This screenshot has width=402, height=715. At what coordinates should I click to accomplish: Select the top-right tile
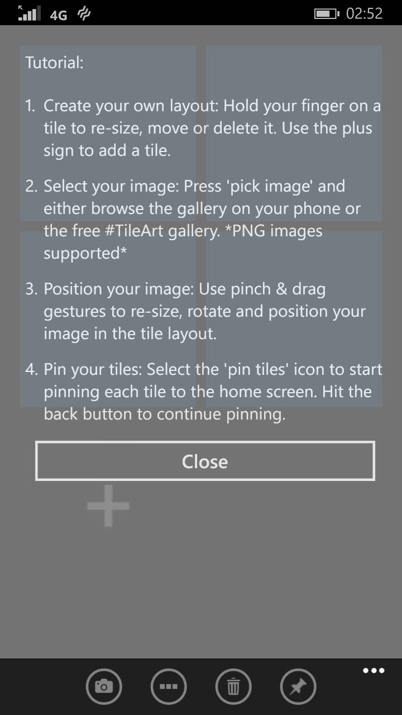pos(294,134)
